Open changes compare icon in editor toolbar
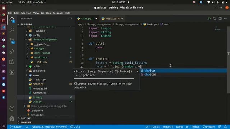The height and width of the screenshot is (129, 230). tap(215, 19)
